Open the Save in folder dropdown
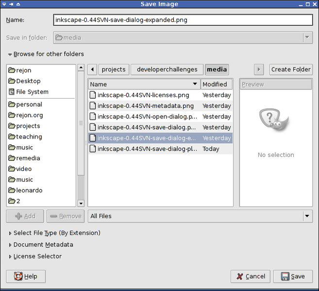This screenshot has width=319, height=291. pyautogui.click(x=307, y=37)
